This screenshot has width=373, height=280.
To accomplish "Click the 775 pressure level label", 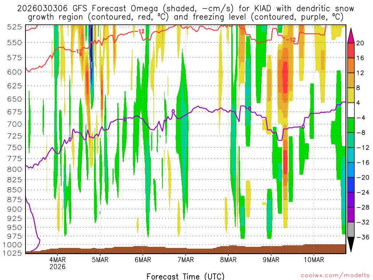I will point(15,159).
